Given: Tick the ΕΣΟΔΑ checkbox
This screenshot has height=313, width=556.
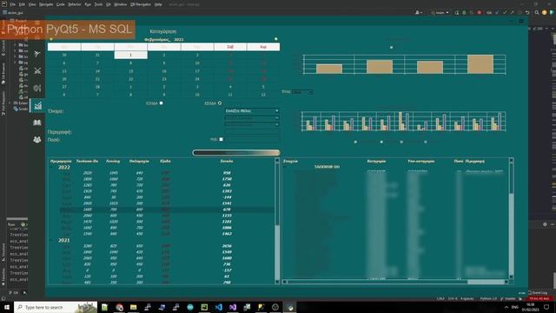Looking at the screenshot, I should point(161,103).
